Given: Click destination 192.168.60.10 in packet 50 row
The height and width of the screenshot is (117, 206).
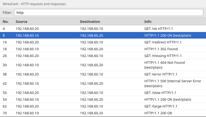Looking at the screenshot, I should click(x=92, y=93).
